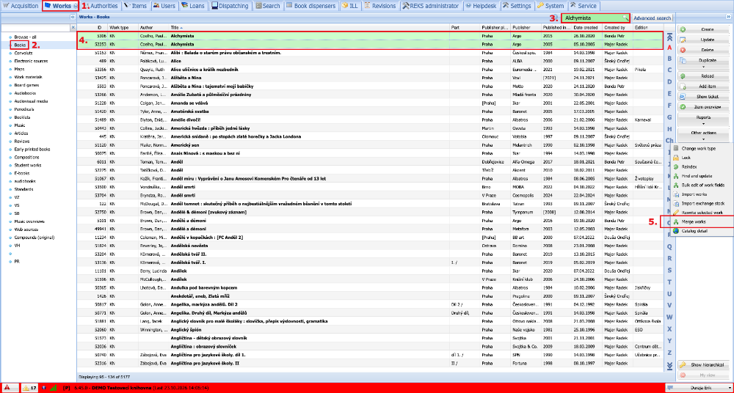
Task: Sort by the Date created column header
Action: tap(587, 28)
